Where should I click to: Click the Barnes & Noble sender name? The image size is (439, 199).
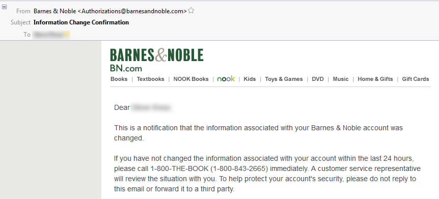[x=54, y=11]
